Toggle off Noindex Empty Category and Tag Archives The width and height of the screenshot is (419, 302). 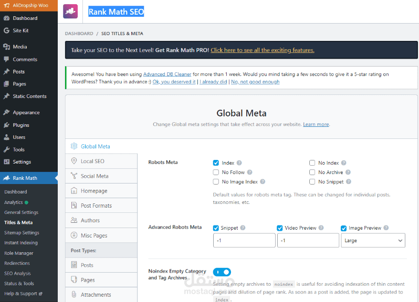pos(222,272)
